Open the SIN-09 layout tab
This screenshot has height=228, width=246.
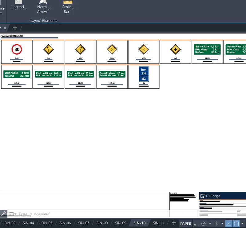tap(121, 223)
